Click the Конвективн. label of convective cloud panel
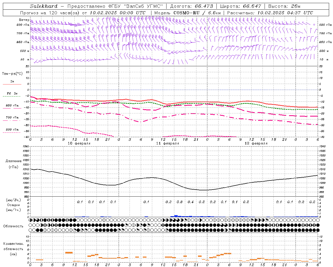 (x=13, y=244)
